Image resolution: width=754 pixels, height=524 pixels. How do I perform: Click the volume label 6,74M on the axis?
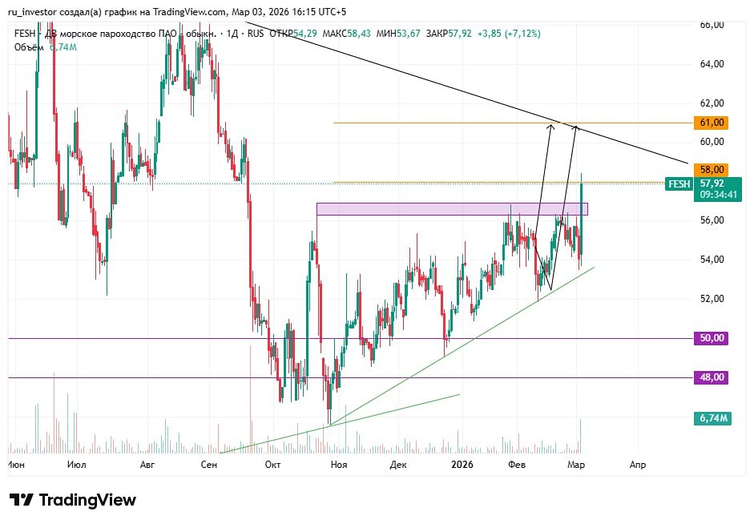click(712, 418)
